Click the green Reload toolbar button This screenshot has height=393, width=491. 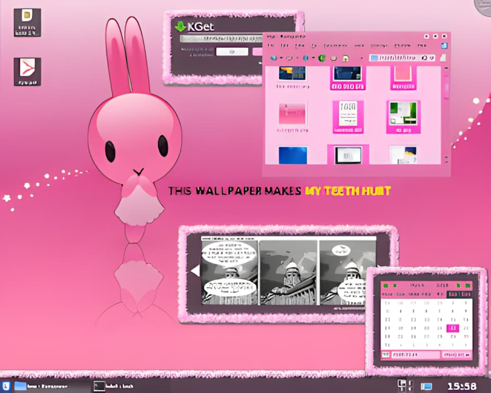point(322,58)
